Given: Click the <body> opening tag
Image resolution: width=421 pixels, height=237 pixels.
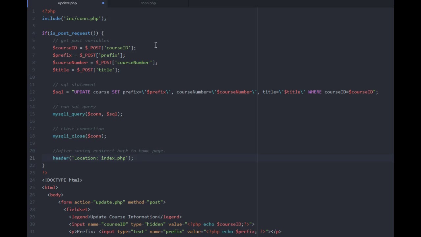Looking at the screenshot, I should (55, 195).
